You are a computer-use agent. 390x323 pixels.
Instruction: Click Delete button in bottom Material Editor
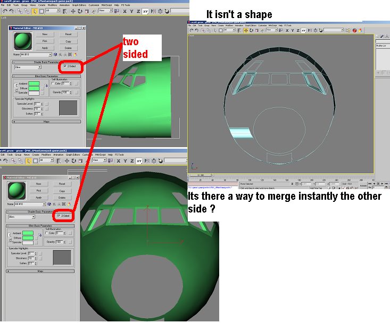click(x=62, y=198)
